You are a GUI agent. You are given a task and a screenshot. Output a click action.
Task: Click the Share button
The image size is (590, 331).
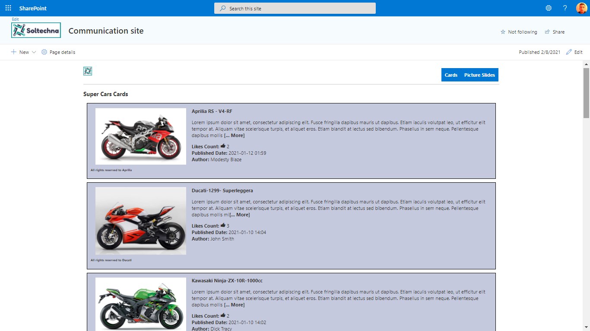pos(555,32)
